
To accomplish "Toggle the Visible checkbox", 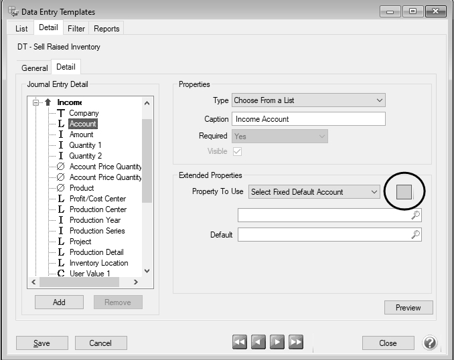I will (x=237, y=152).
